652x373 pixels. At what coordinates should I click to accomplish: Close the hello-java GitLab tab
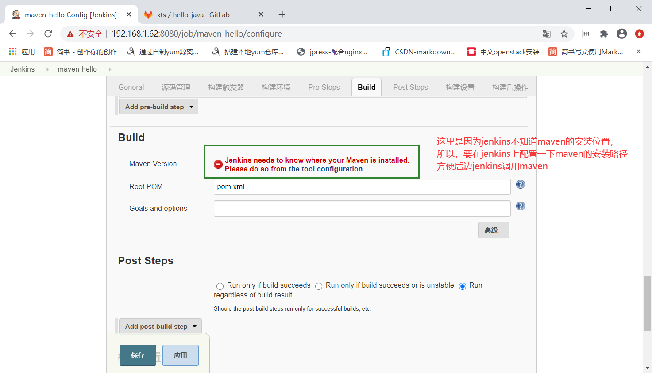[x=261, y=15]
